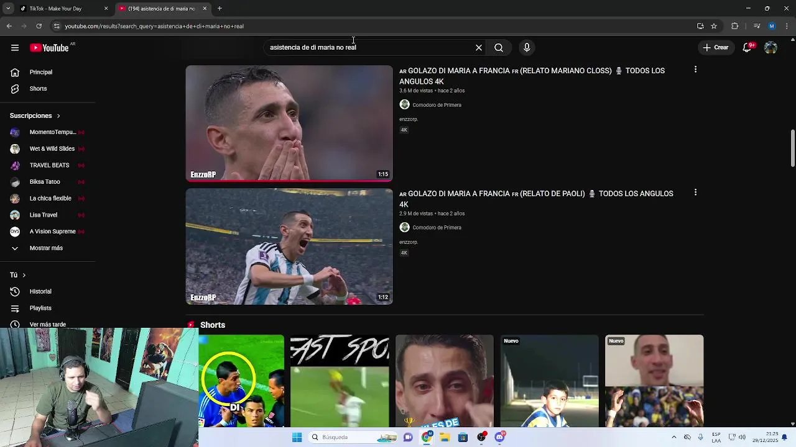The height and width of the screenshot is (447, 796).
Task: Open the crying Di Maria short
Action: point(445,381)
